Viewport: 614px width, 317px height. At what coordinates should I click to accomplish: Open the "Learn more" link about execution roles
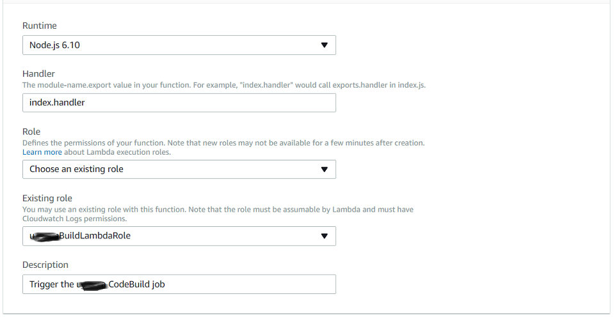click(42, 152)
